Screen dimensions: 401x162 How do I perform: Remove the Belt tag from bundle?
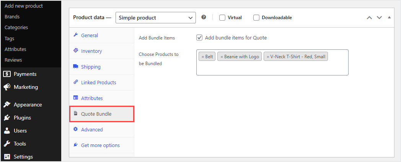tap(203, 57)
